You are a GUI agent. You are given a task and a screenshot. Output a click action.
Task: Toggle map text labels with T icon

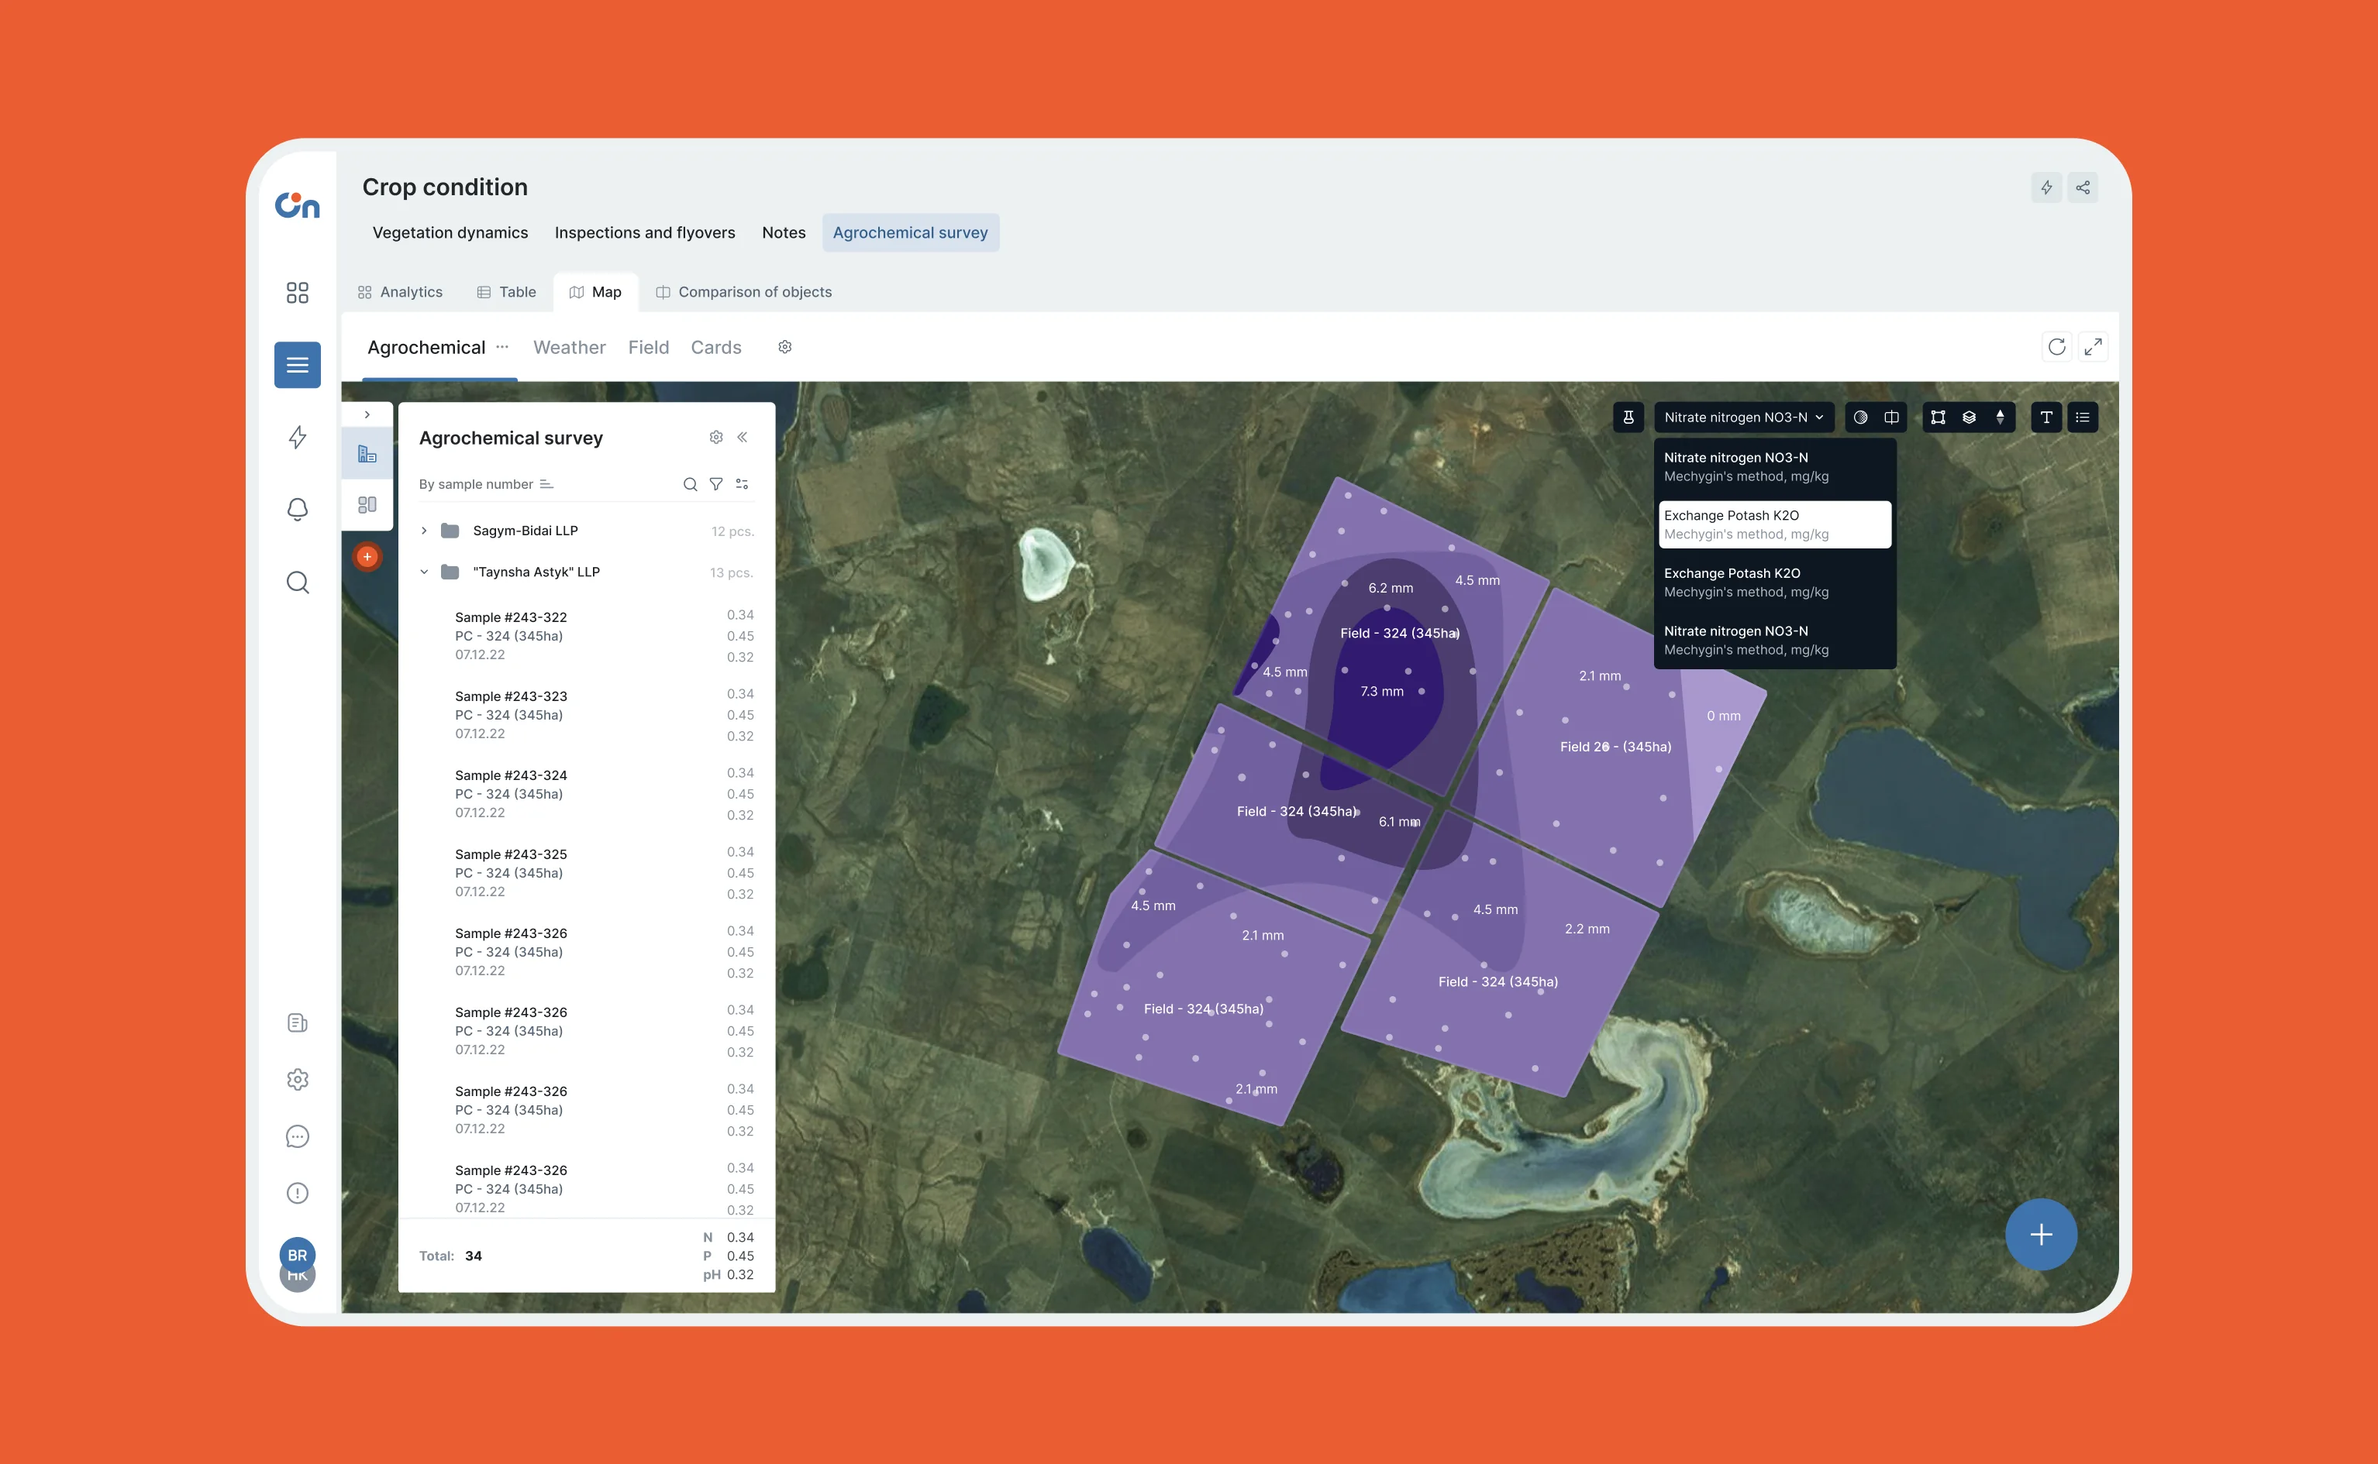click(x=2045, y=418)
